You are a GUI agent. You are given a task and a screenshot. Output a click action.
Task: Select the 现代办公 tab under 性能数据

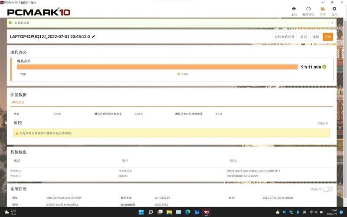tap(18, 102)
